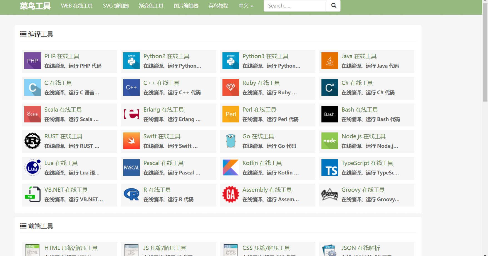Click the green Node.js icon
488x256 pixels.
(x=330, y=141)
